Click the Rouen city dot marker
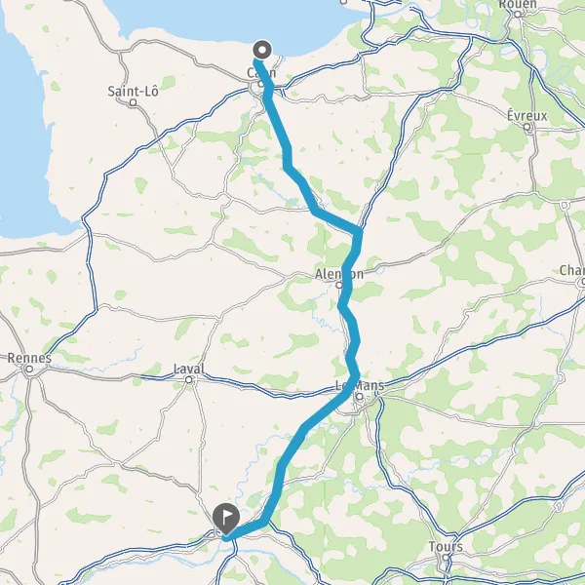This screenshot has height=585, width=585. [518, 15]
